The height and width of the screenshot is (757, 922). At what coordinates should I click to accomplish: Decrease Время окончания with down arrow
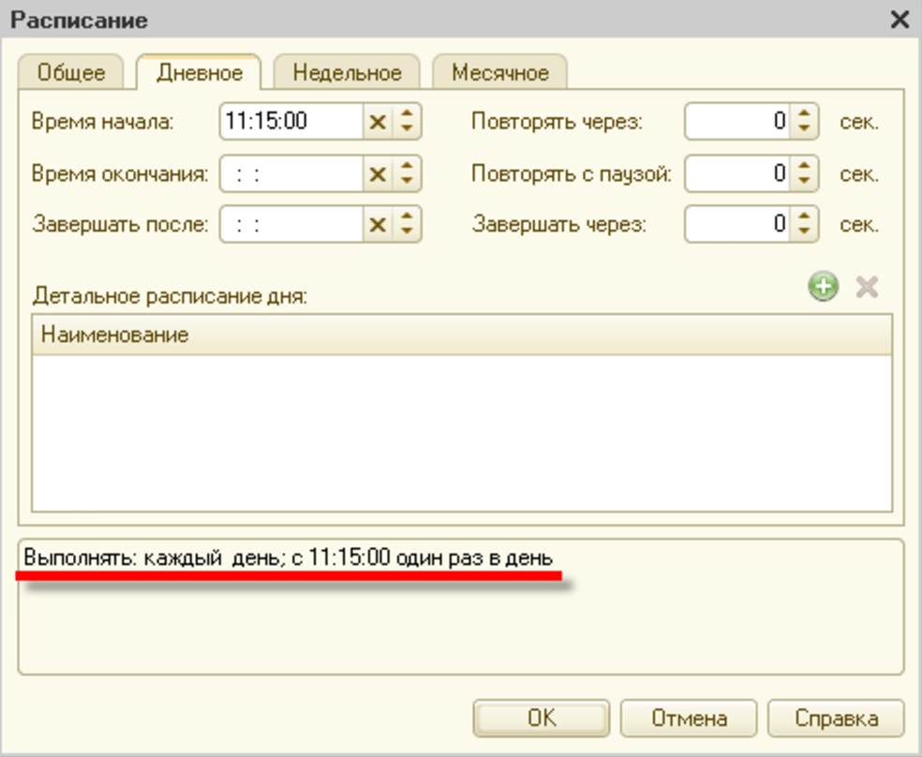(407, 181)
